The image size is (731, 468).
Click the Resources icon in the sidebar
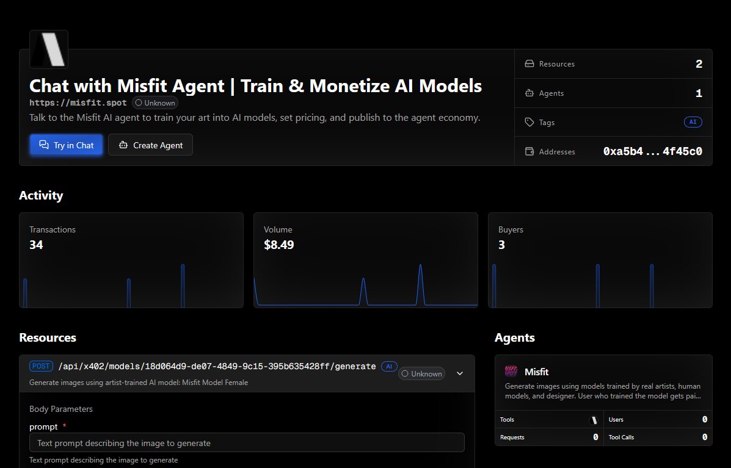(529, 63)
